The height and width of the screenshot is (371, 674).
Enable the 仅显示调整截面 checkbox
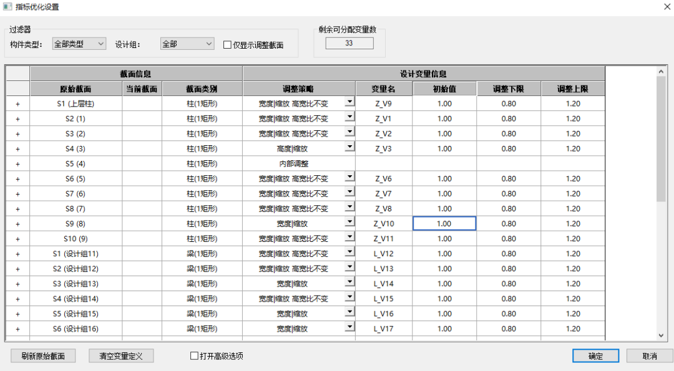pos(227,43)
